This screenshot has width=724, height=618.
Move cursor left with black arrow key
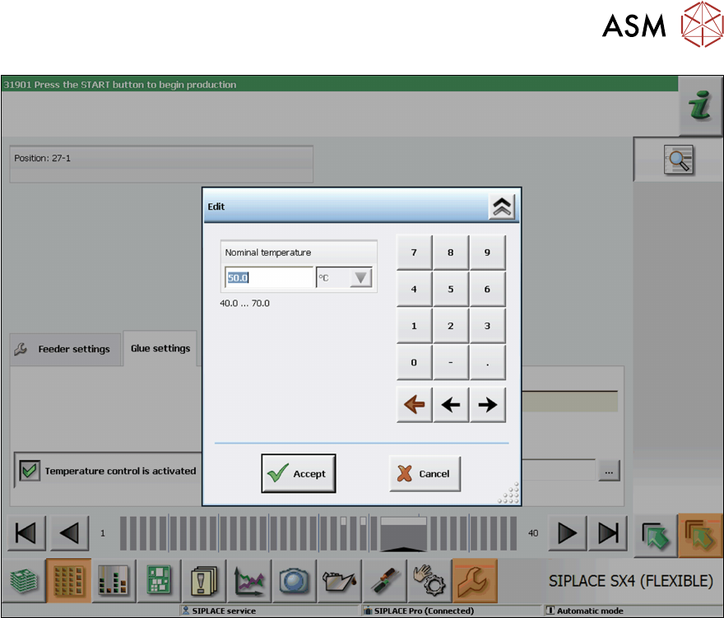(x=451, y=405)
